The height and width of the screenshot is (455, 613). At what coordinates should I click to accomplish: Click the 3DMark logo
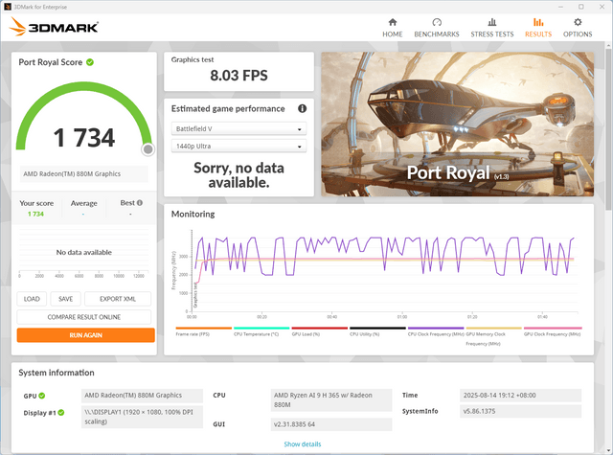point(54,27)
